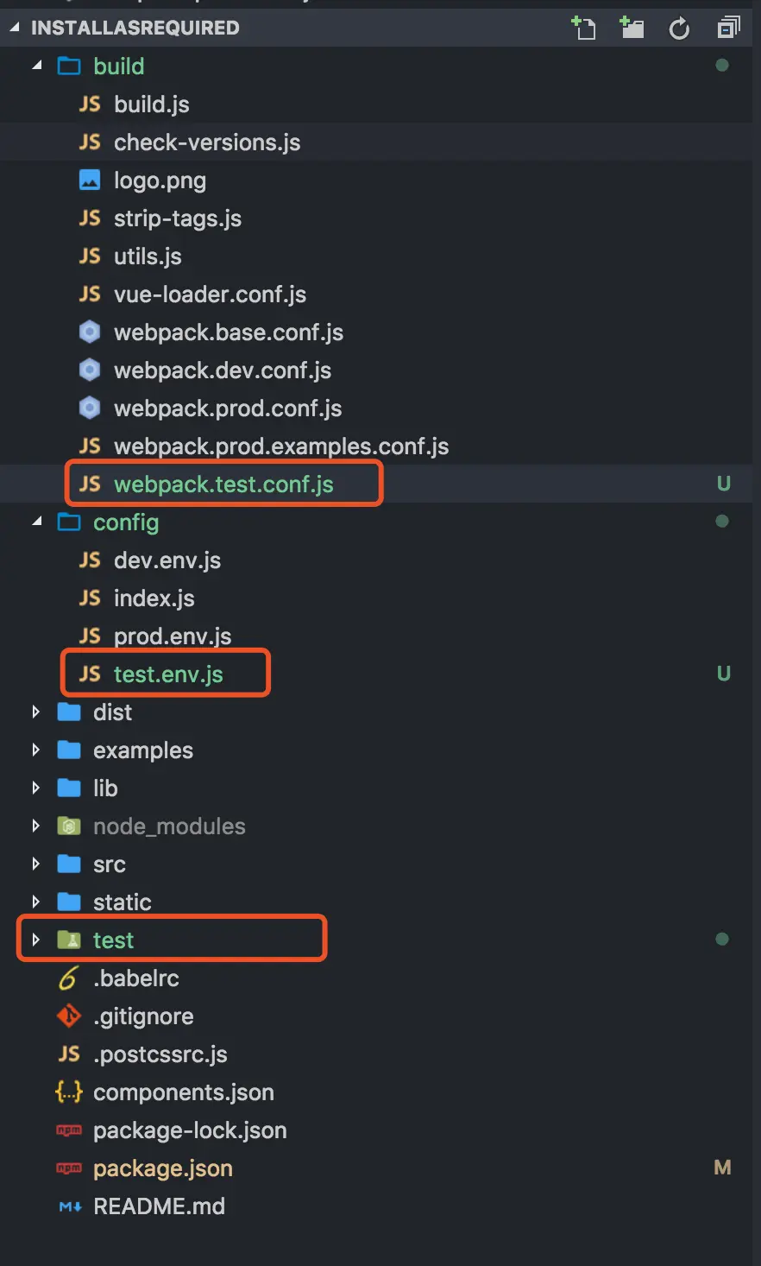This screenshot has width=761, height=1266.
Task: Click the .babelrc Babel icon
Action: point(69,978)
